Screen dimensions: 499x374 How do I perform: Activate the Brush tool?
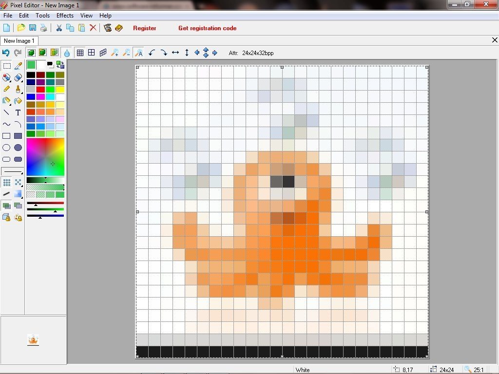point(18,89)
